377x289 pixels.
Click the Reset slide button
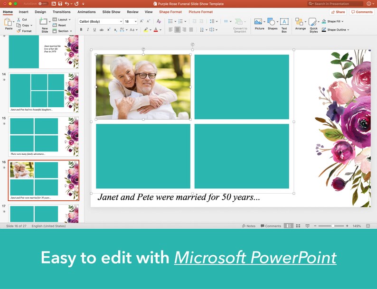click(59, 25)
